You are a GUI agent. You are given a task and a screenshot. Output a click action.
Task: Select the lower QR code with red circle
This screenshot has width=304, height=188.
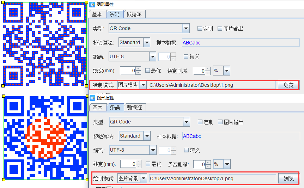pos(45,138)
